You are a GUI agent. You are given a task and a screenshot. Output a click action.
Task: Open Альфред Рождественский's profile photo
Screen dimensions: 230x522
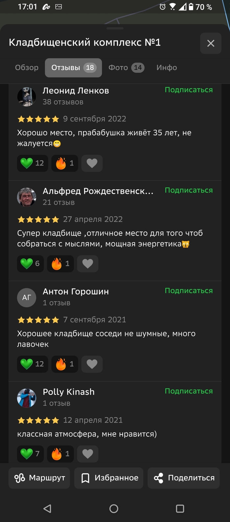pos(27,197)
